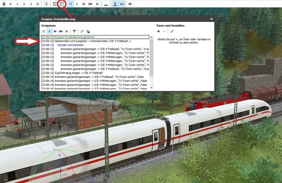Remove timer or variable with minus icon
282x183 pixels.
[x=164, y=31]
